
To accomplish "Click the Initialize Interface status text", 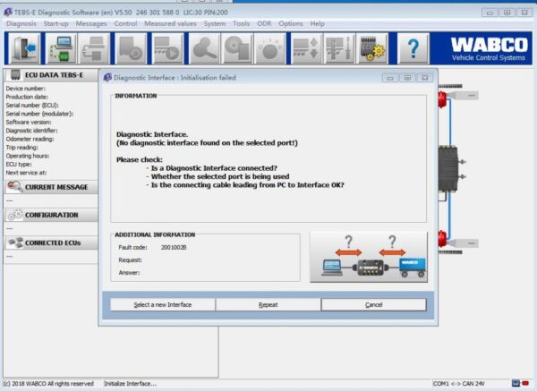I will (130, 384).
